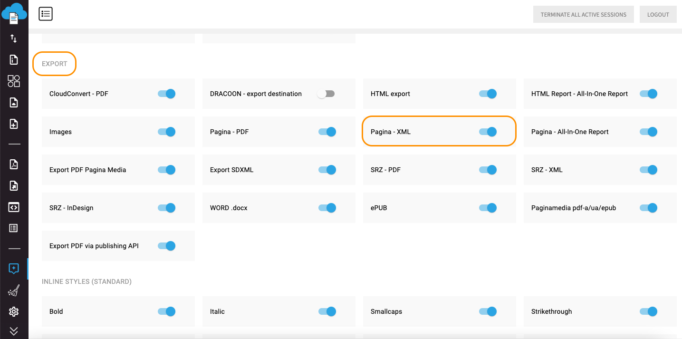The height and width of the screenshot is (339, 682).
Task: Click the list menu icon in header
Action: click(x=46, y=14)
